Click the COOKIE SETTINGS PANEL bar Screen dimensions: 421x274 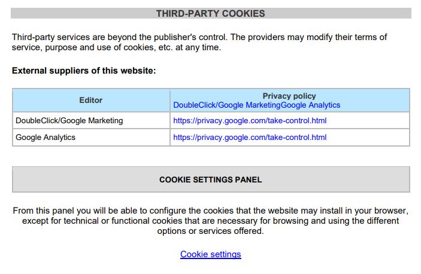pyautogui.click(x=211, y=179)
